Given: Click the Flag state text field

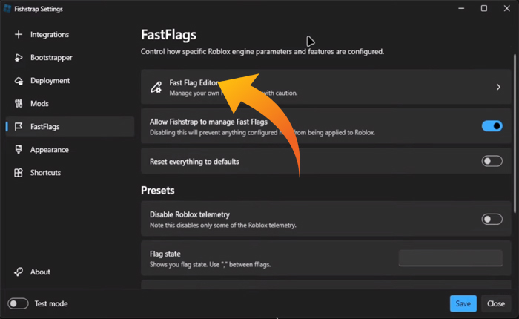Looking at the screenshot, I should (450, 258).
